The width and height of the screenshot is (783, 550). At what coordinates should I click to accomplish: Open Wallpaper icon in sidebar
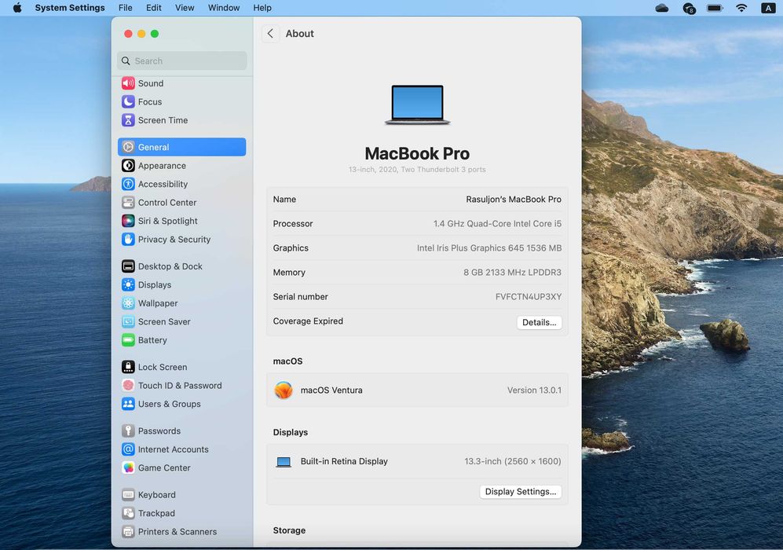[128, 303]
